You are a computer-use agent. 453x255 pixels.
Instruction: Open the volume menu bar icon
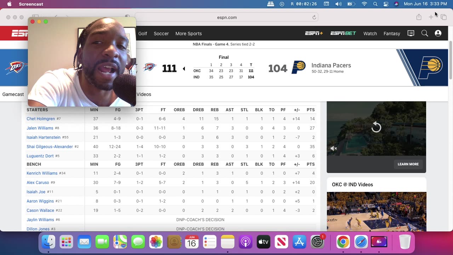click(338, 4)
